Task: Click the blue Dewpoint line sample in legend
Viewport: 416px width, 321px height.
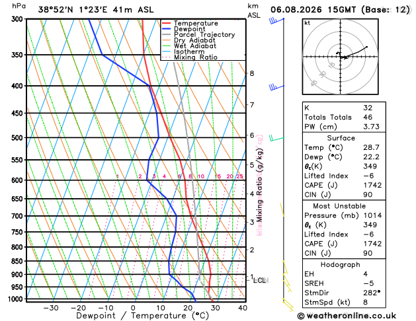Action: 167,29
